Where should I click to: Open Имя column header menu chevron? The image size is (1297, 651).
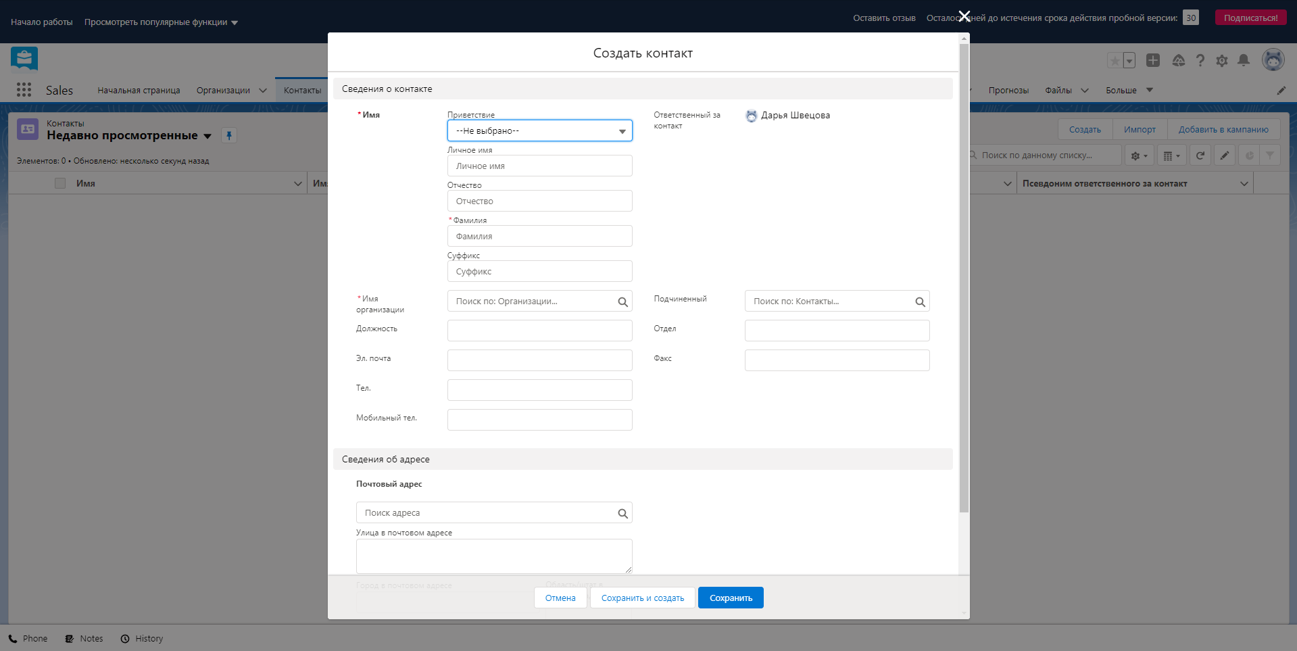coord(298,183)
